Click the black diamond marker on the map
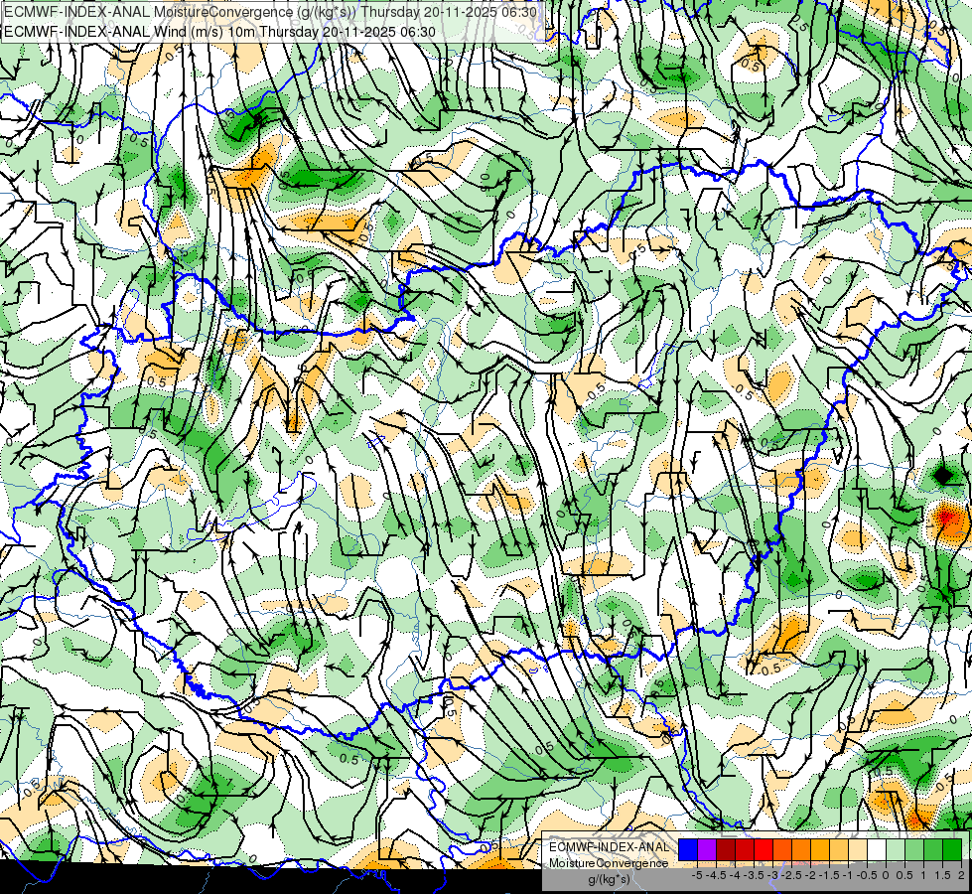972x894 pixels. point(943,477)
